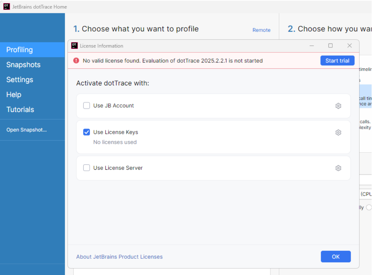Click the red error icon in license banner
The height and width of the screenshot is (275, 373).
76,60
